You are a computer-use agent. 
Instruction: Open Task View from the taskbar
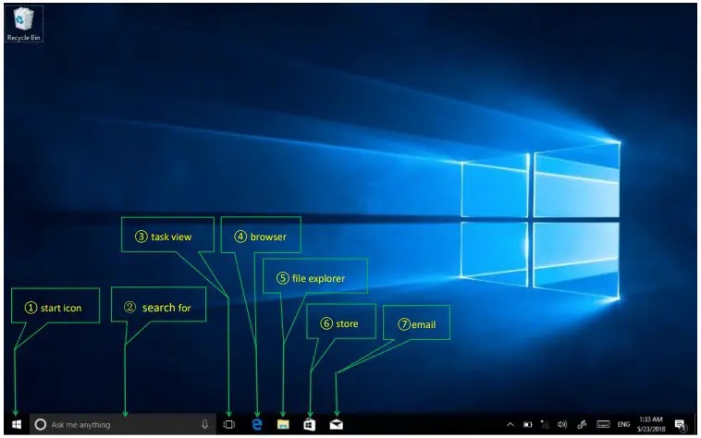tap(229, 424)
